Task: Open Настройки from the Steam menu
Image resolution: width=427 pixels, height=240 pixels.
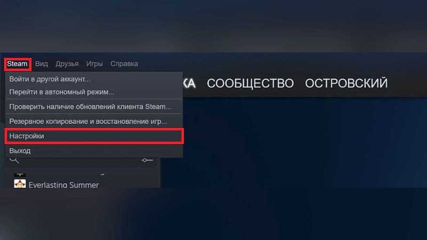Action: pyautogui.click(x=94, y=136)
